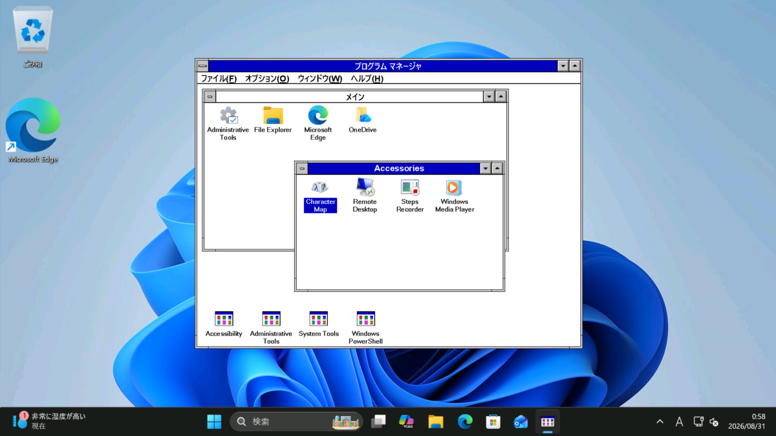Open the Windows Start button
776x436 pixels.
(x=214, y=422)
